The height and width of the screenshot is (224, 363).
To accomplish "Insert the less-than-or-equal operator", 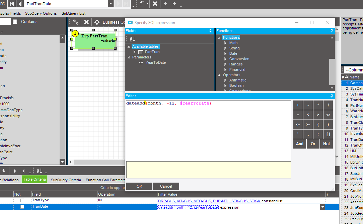I will [298, 125].
